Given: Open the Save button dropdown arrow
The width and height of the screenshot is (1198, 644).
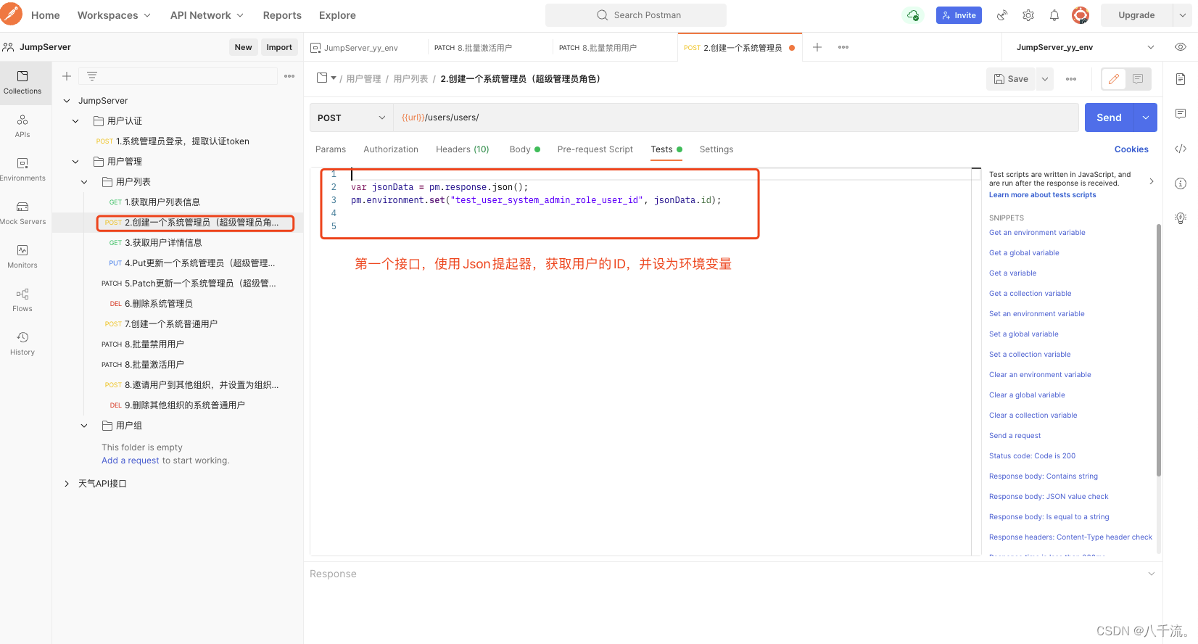Looking at the screenshot, I should 1045,79.
